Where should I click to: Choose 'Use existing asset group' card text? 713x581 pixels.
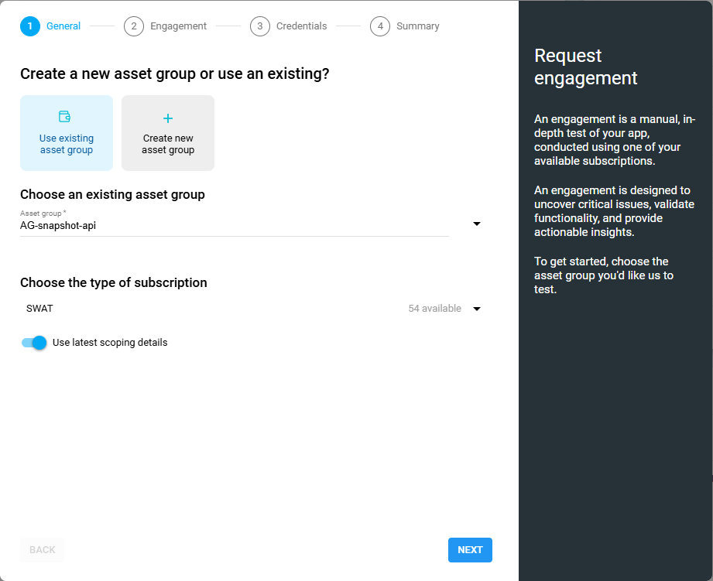[x=67, y=144]
